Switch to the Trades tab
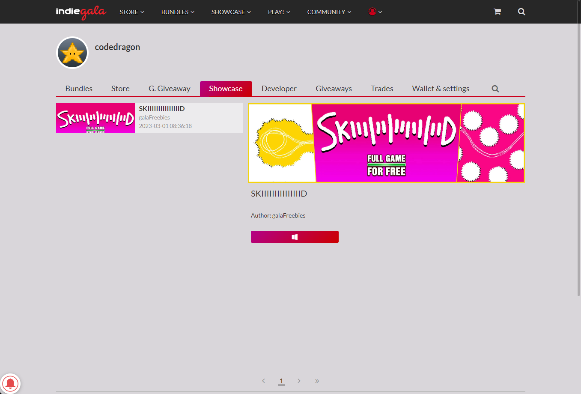 (382, 89)
